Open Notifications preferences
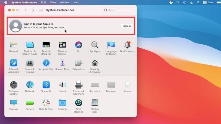The width and height of the screenshot is (221, 124). point(127,47)
